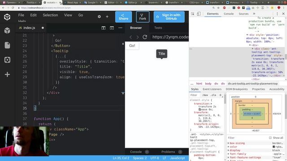This screenshot has width=287, height=161.
Task: Click the red adblock extension icon
Action: click(x=224, y=8)
